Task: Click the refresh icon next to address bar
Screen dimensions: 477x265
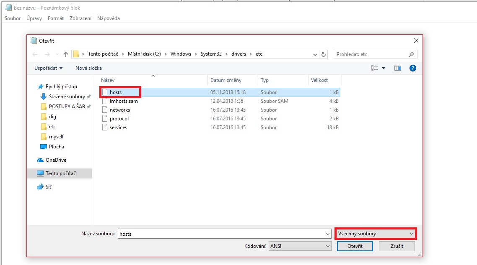Action: click(323, 54)
